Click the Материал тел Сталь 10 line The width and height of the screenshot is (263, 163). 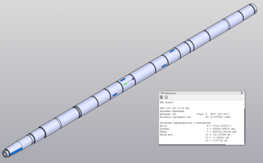(194, 114)
